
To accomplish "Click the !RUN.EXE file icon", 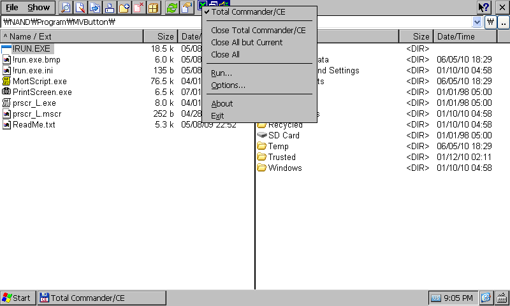I will tap(6, 49).
